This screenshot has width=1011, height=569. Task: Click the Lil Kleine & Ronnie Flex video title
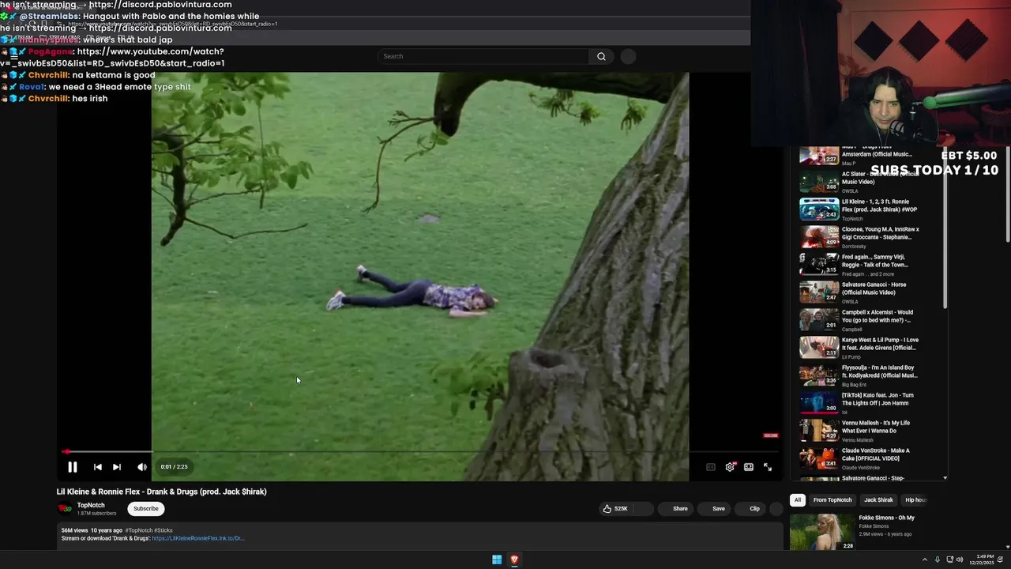click(162, 492)
